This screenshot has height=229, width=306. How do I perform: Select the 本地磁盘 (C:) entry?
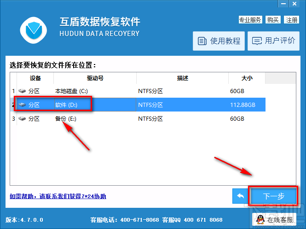point(71,91)
